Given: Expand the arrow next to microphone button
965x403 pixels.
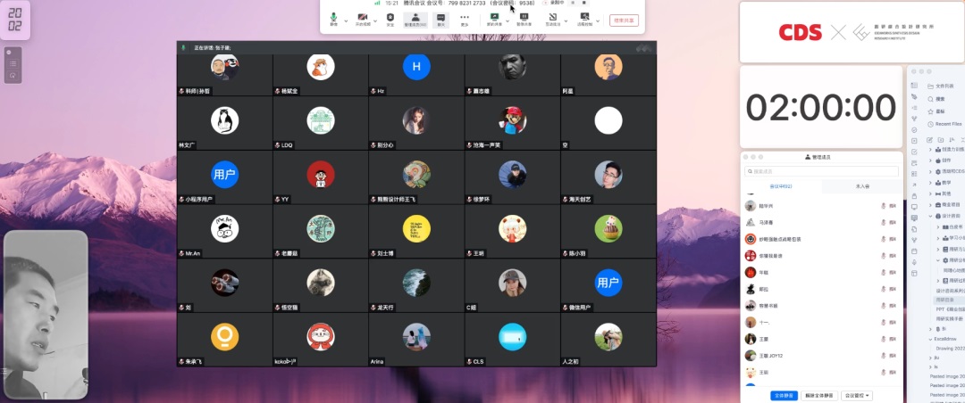Looking at the screenshot, I should [x=345, y=18].
